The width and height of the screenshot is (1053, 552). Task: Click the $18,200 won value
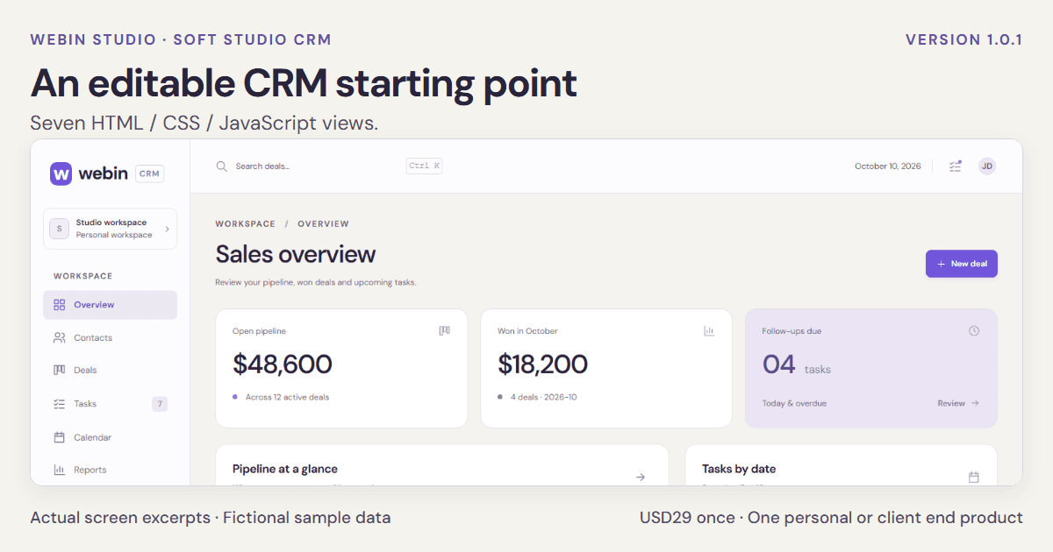click(x=543, y=364)
